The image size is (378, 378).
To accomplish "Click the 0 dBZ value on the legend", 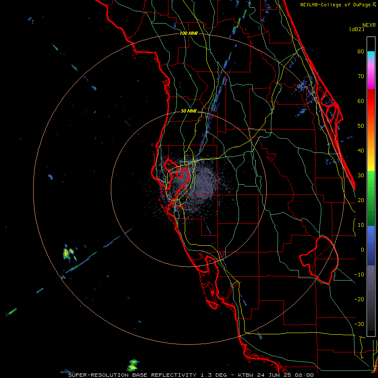I will point(362,250).
